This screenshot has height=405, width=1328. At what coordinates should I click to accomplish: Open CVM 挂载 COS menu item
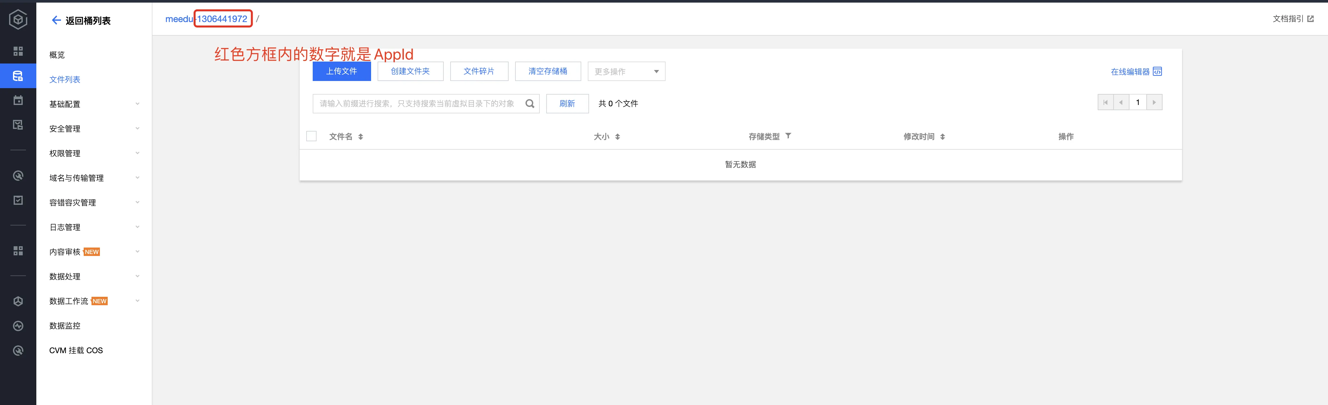[76, 351]
